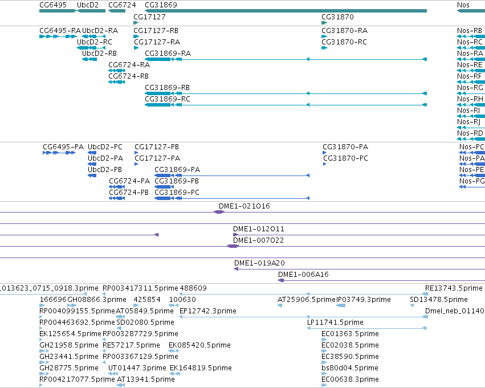Select protein CG31869-PC
Image resolution: width=485 pixels, height=388 pixels.
(x=177, y=193)
